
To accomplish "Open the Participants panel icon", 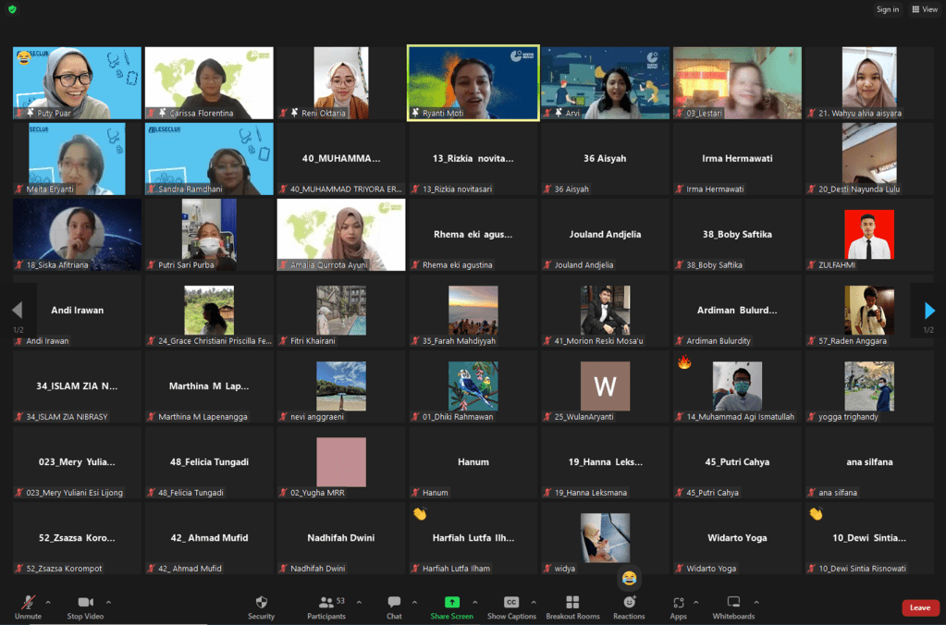I will pyautogui.click(x=326, y=603).
